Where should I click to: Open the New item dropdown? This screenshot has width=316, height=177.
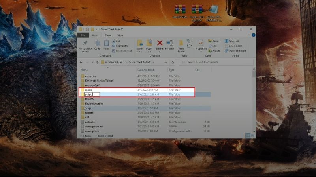pyautogui.click(x=189, y=41)
